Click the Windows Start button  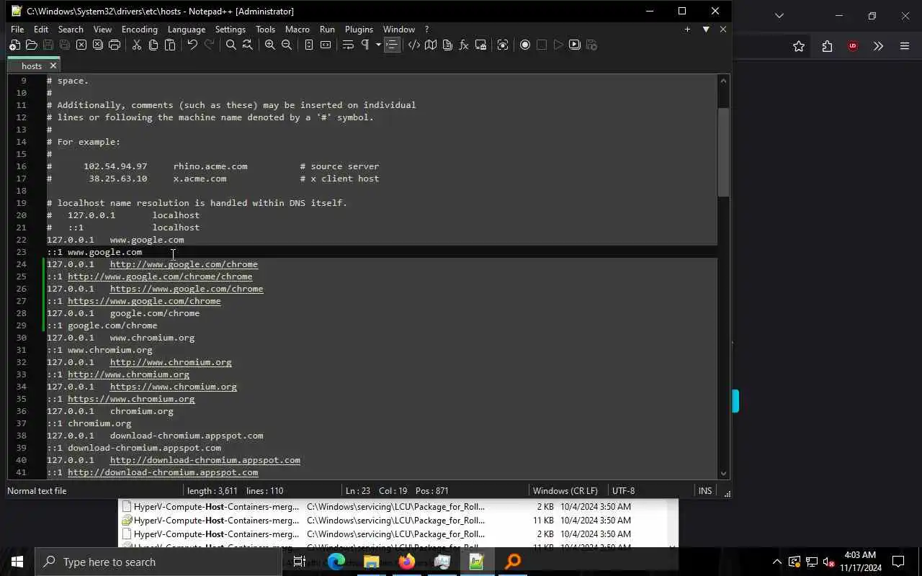tap(17, 562)
